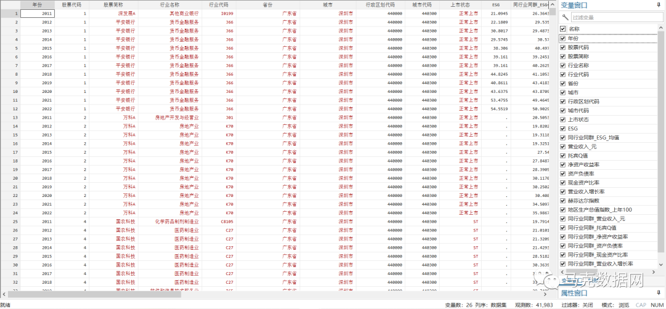Click the up arrow of the variable list scrollbar
This screenshot has height=309, width=666.
tap(661, 28)
